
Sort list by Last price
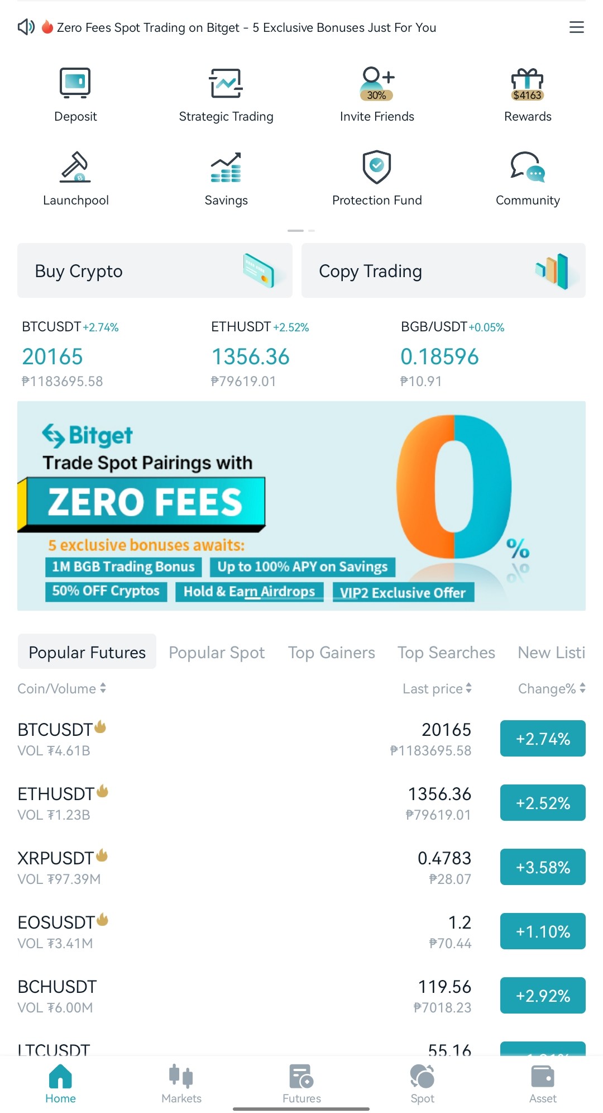coord(437,688)
